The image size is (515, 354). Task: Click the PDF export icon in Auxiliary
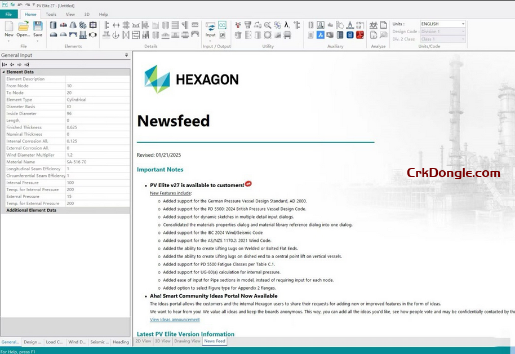pyautogui.click(x=359, y=35)
